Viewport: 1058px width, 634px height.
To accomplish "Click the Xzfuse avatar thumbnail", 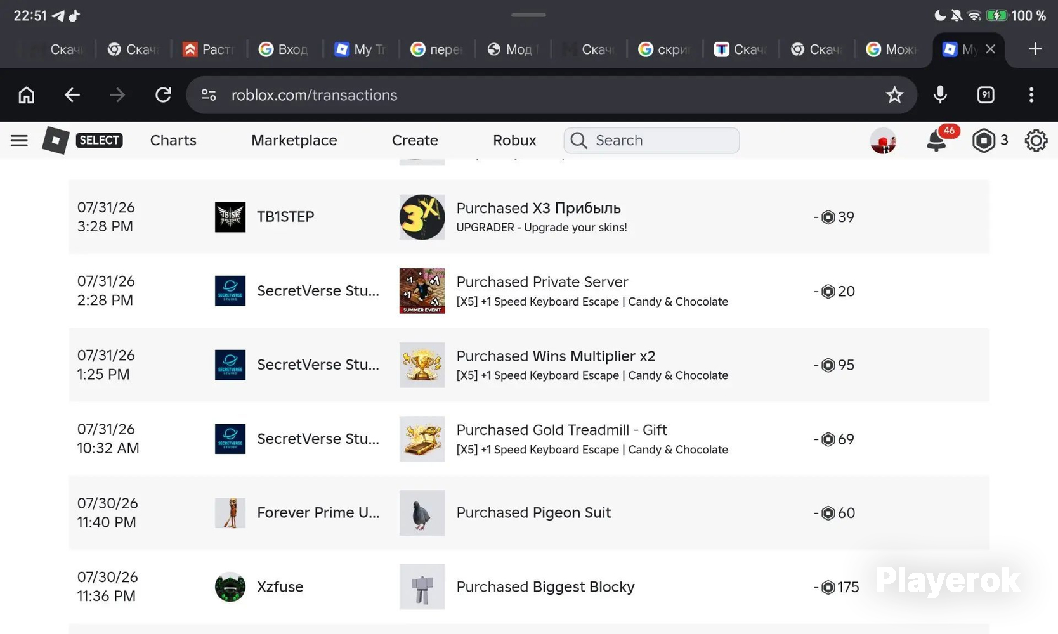I will [x=230, y=586].
